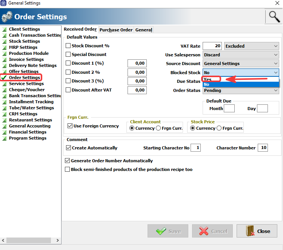Screen dimensions: 283x250
Task: Enable Stock Discount % checkbox
Action: click(x=68, y=46)
